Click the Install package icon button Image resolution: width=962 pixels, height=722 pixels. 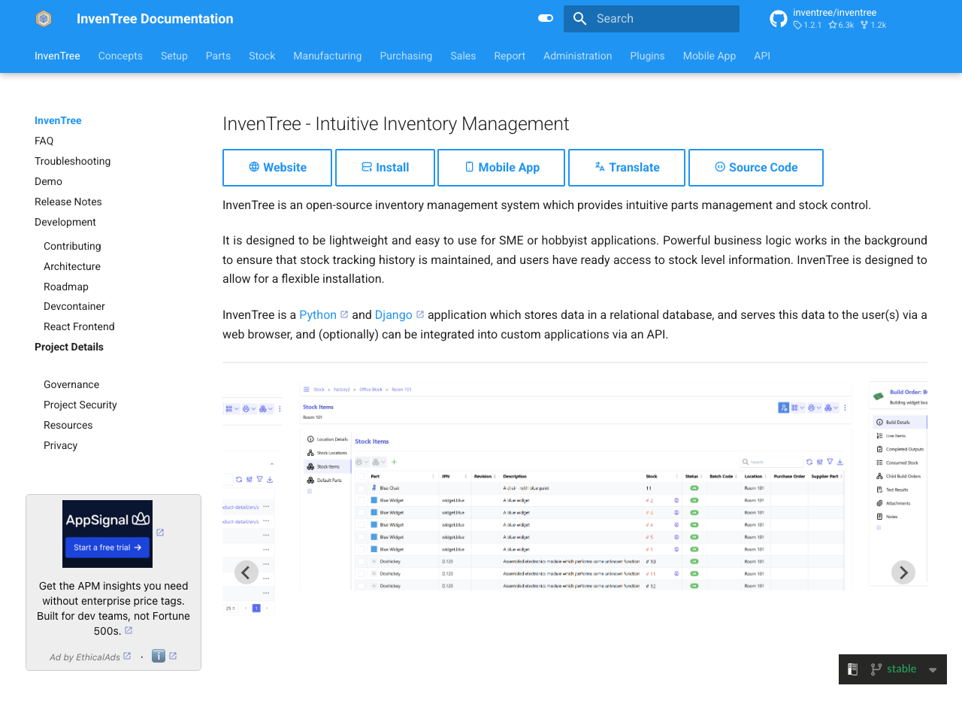[368, 167]
